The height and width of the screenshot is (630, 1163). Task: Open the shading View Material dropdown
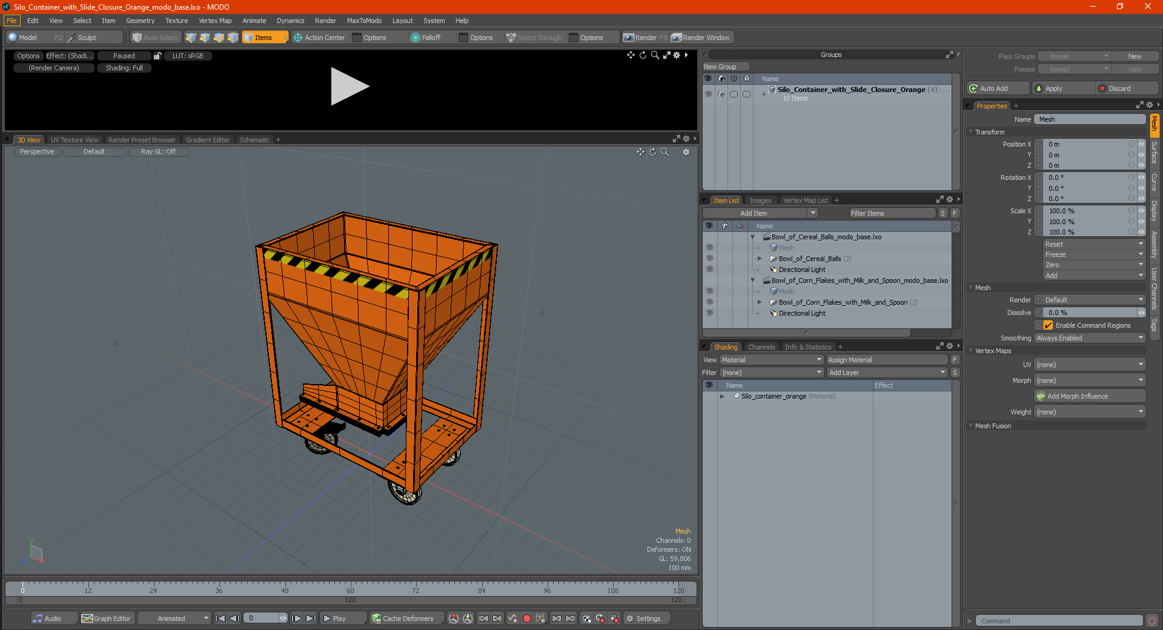point(772,360)
